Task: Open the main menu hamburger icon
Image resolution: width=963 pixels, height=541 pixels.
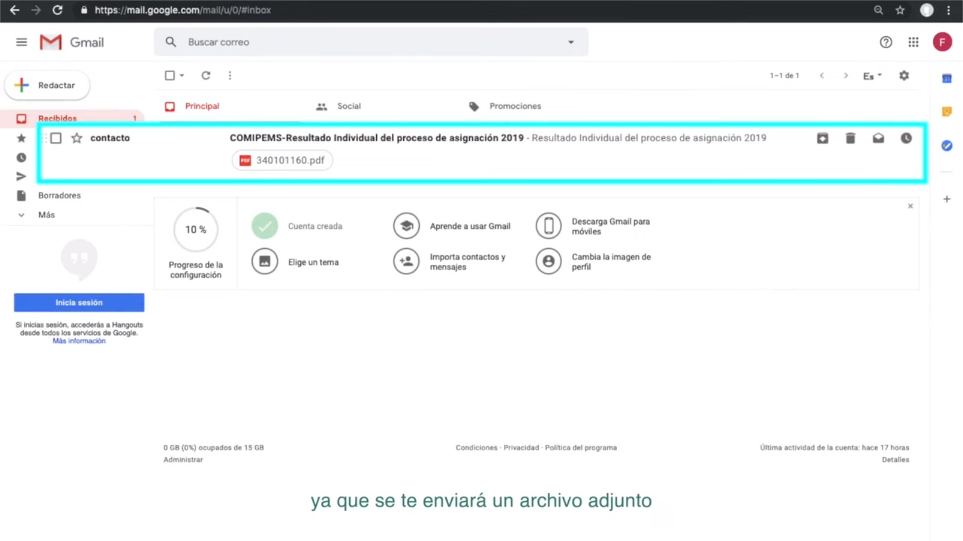Action: pos(22,42)
